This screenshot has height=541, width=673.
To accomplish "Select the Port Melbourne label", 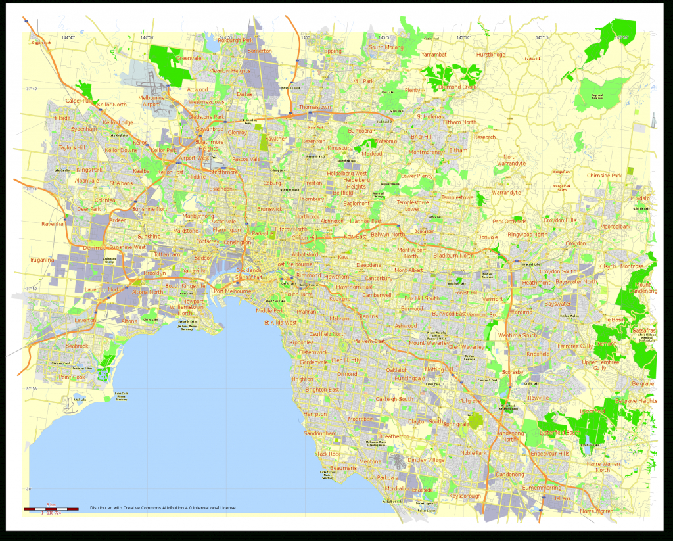I will point(233,291).
